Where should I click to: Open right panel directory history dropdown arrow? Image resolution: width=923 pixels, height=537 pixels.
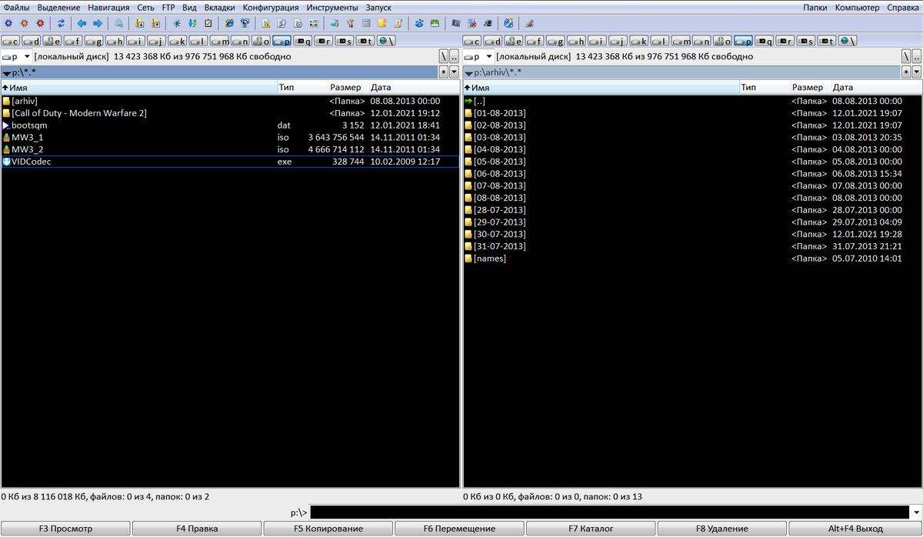click(915, 72)
